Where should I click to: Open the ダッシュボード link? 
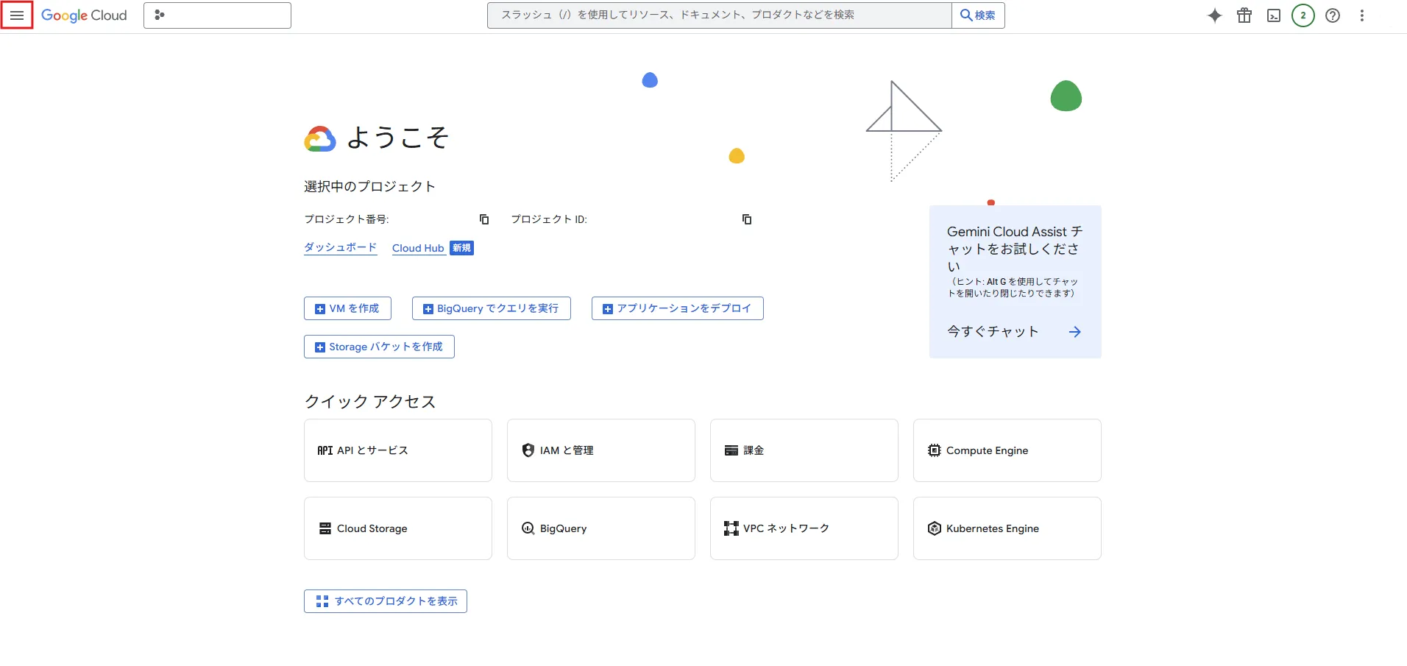[x=341, y=248]
